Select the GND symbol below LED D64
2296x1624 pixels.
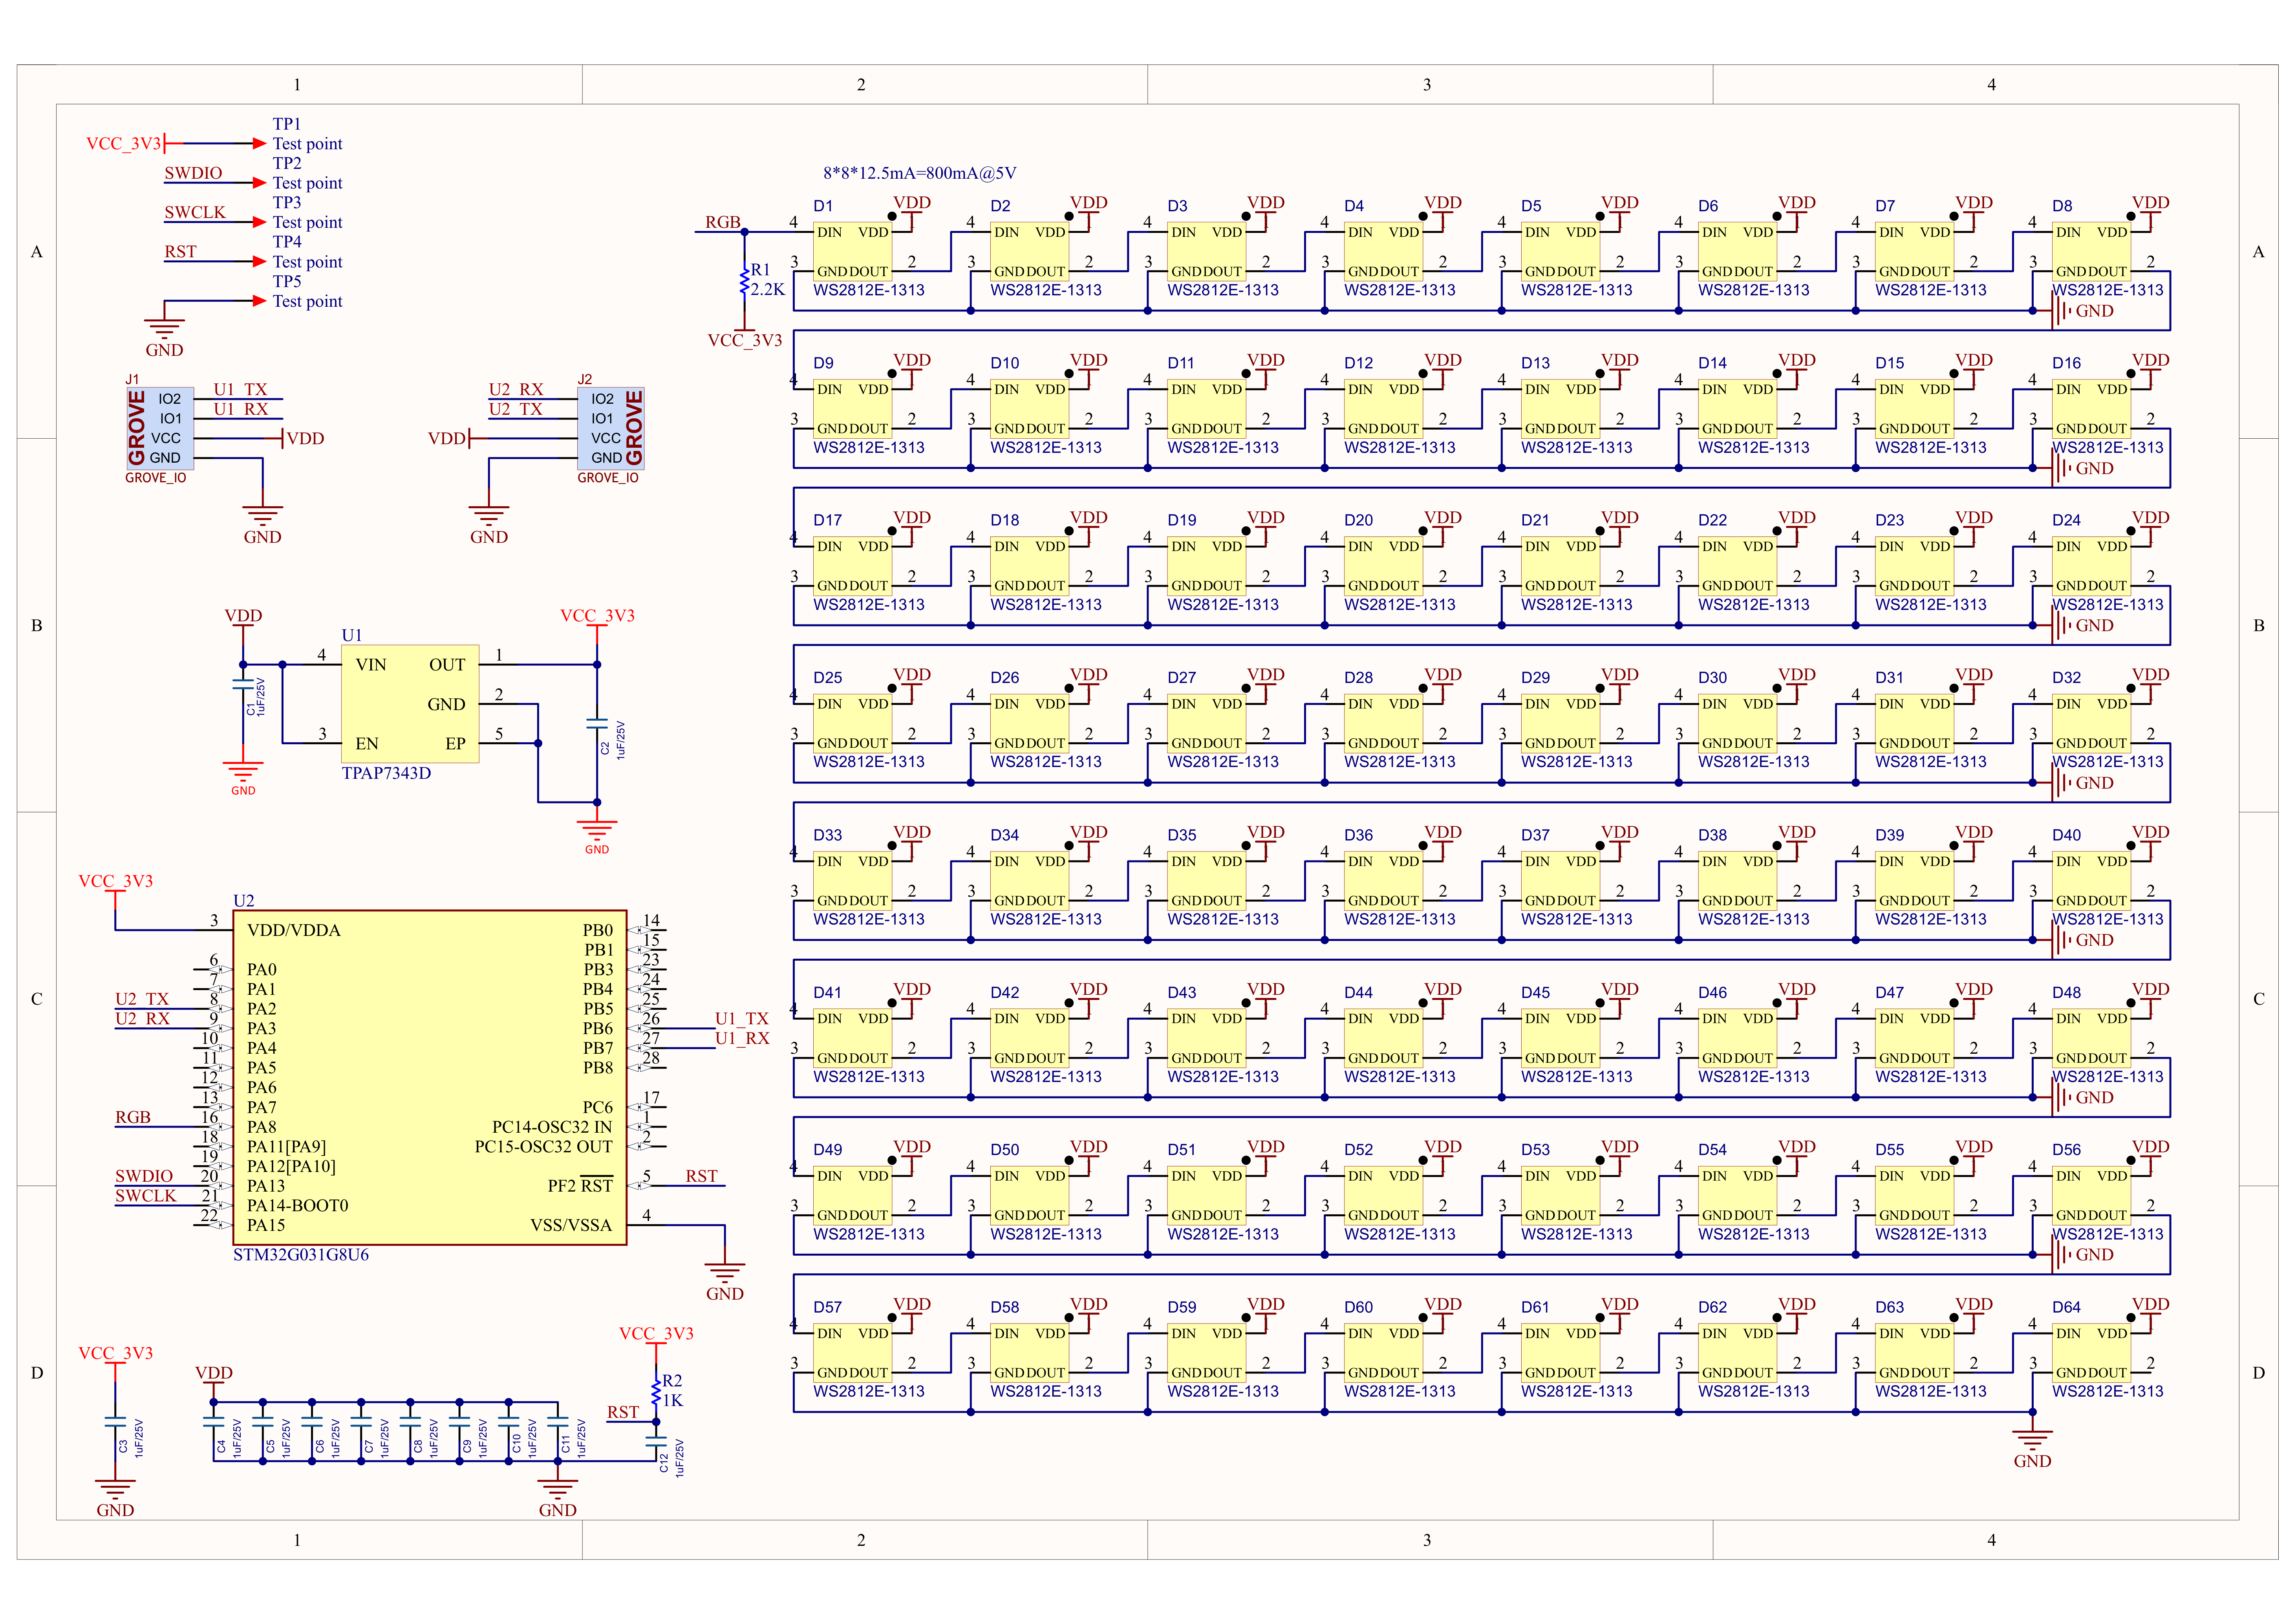pyautogui.click(x=2032, y=1446)
